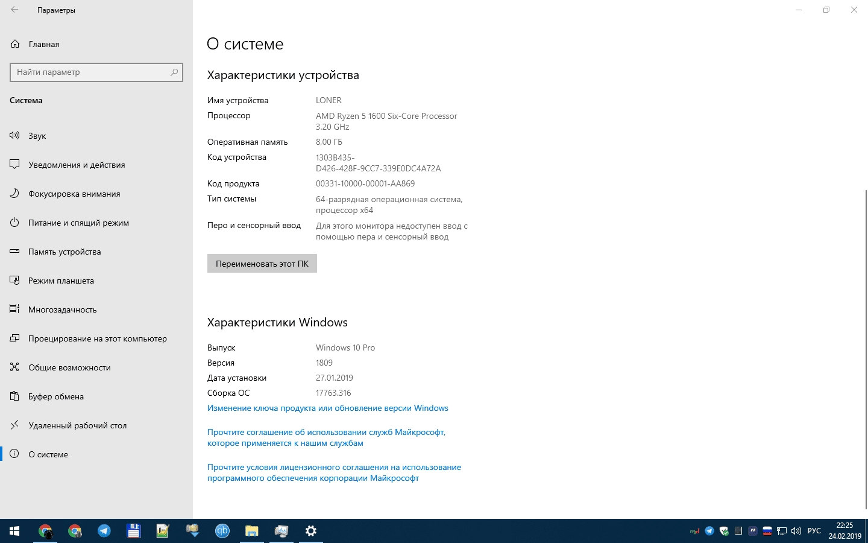The image size is (868, 543).
Task: Select the О системе page
Action: [96, 454]
